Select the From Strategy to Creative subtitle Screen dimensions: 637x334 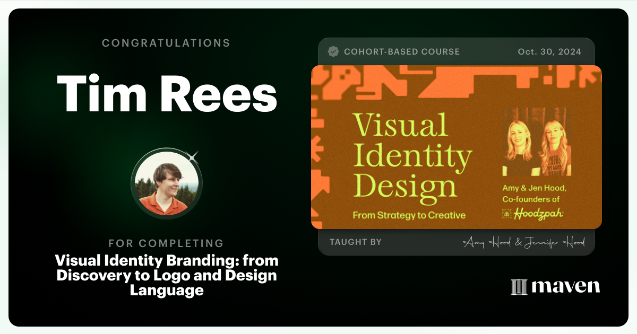[409, 215]
